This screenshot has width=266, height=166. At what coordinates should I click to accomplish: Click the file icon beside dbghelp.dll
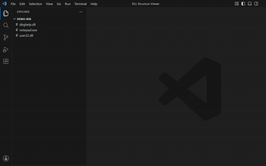point(17,25)
